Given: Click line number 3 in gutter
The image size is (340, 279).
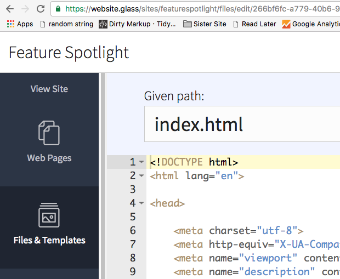Looking at the screenshot, I should click(133, 189).
